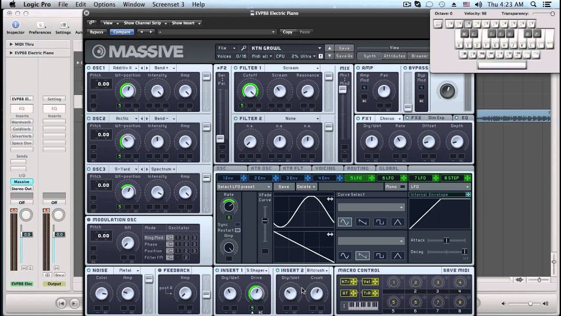Click the 5 LFO drag handle cross
561x316 pixels.
372,178
